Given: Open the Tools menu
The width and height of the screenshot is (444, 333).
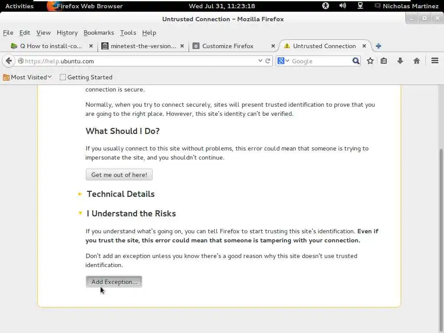Looking at the screenshot, I should click(x=128, y=33).
